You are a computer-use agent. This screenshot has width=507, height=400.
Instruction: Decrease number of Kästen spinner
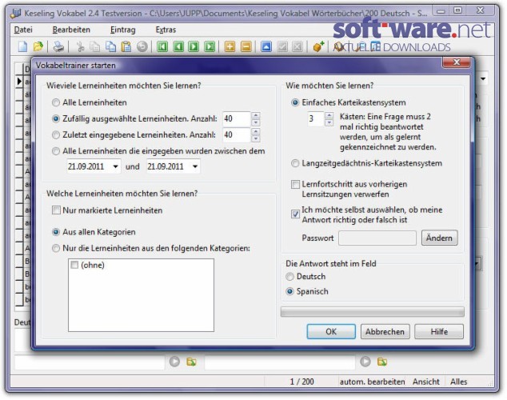[329, 122]
